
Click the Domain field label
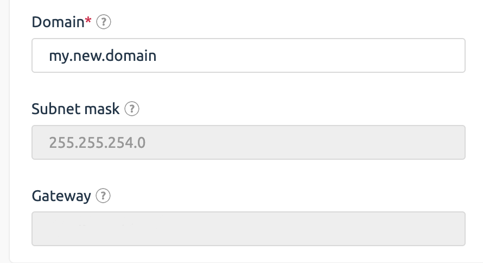coord(58,22)
